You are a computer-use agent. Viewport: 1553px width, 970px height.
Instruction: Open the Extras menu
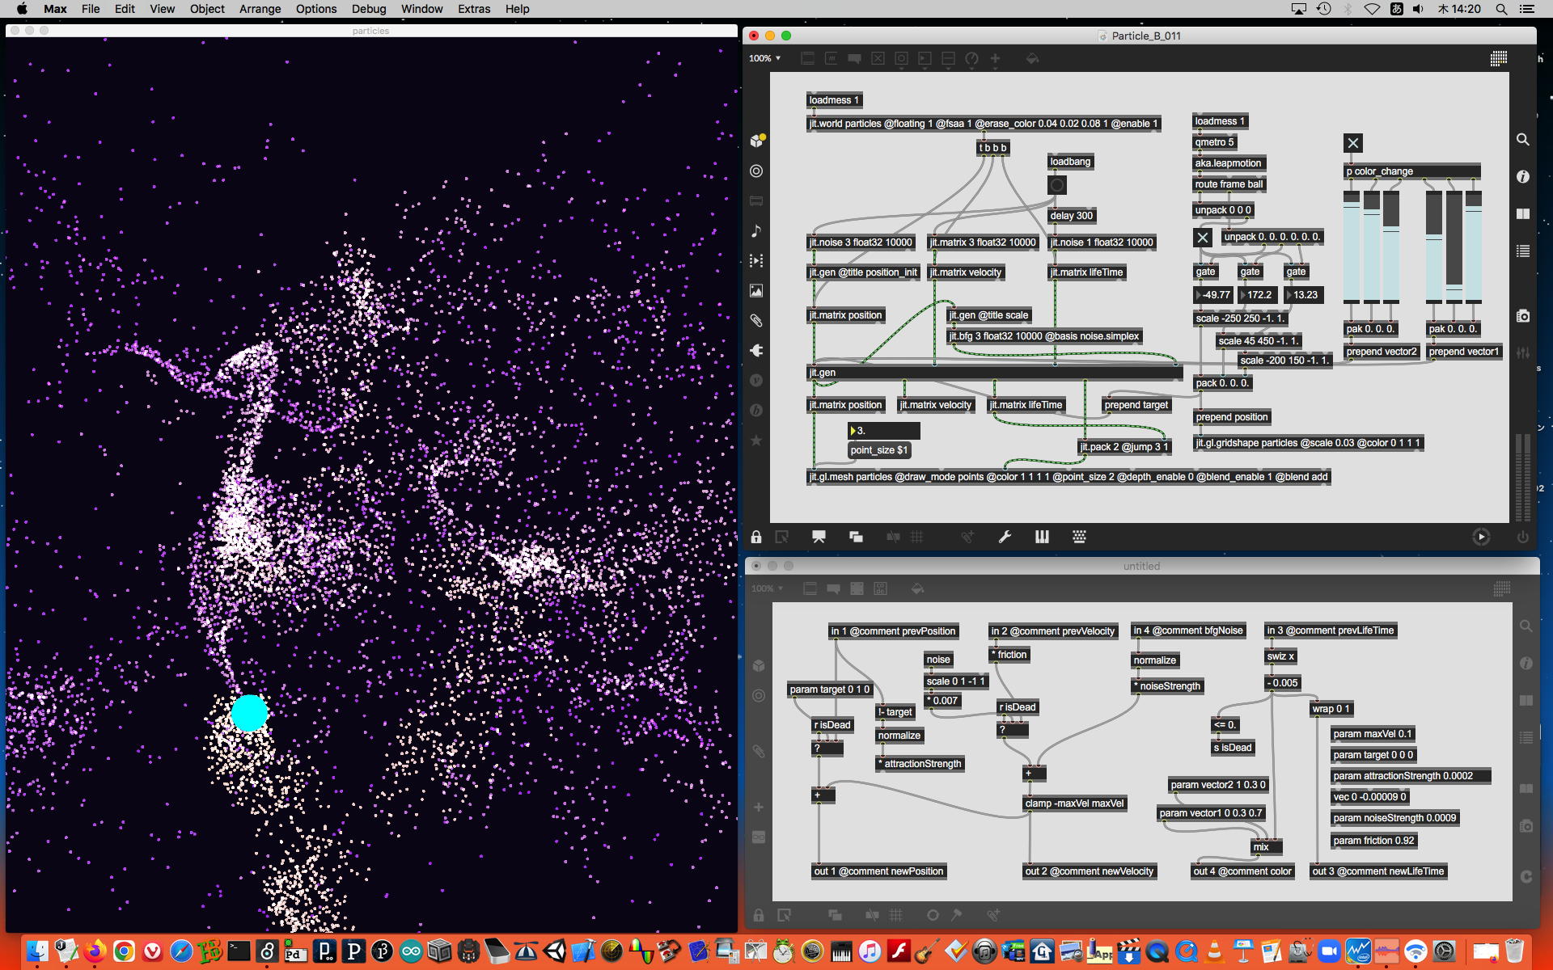(473, 9)
